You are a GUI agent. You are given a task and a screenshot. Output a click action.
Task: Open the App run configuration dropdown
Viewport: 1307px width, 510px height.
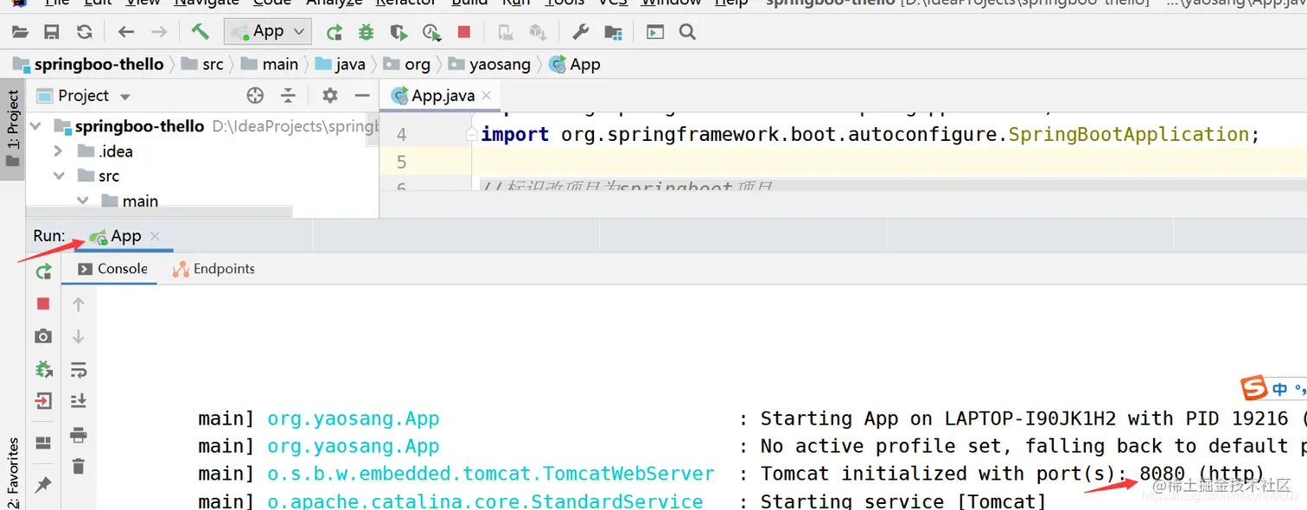click(x=267, y=32)
